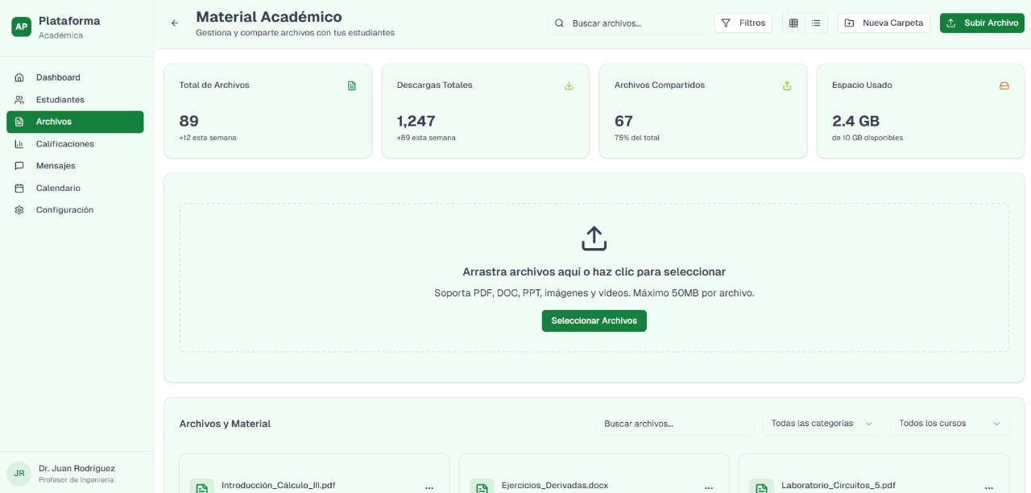Click the downloads icon on Descargas Totales card

coord(569,85)
